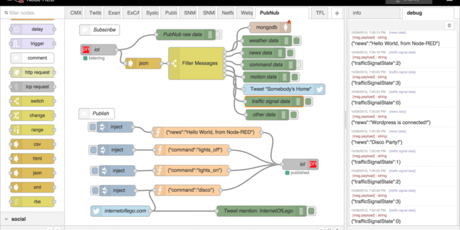The image size is (460, 230).
Task: Click debug message "Hello World, from Node-RED"
Action: [x=396, y=43]
